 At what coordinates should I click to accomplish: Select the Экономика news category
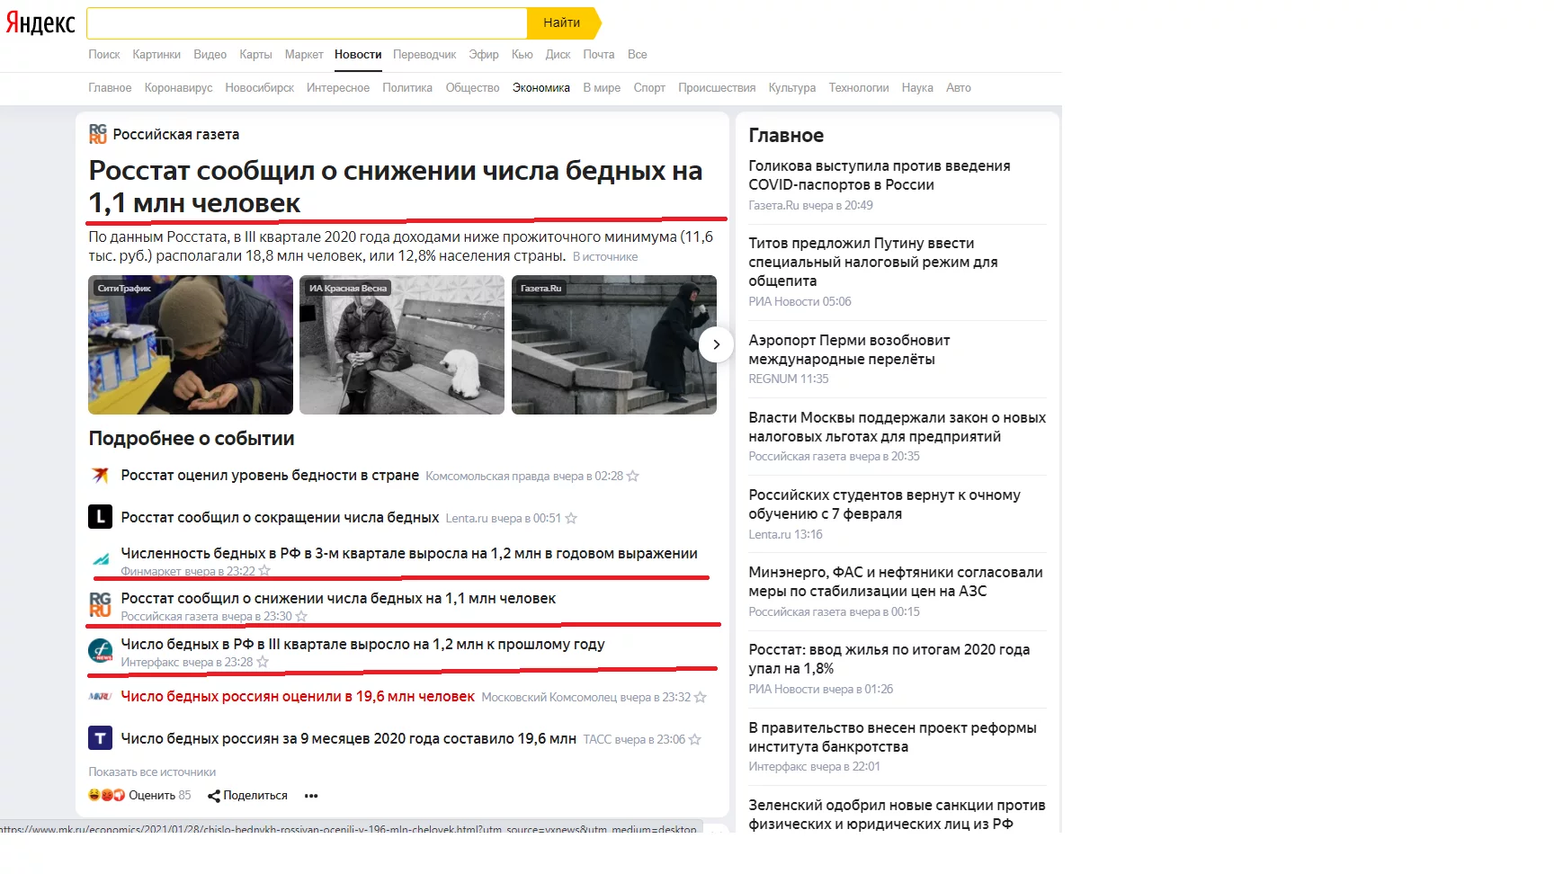click(x=541, y=87)
